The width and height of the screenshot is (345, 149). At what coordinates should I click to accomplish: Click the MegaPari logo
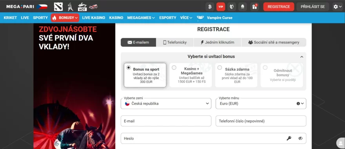click(x=20, y=7)
